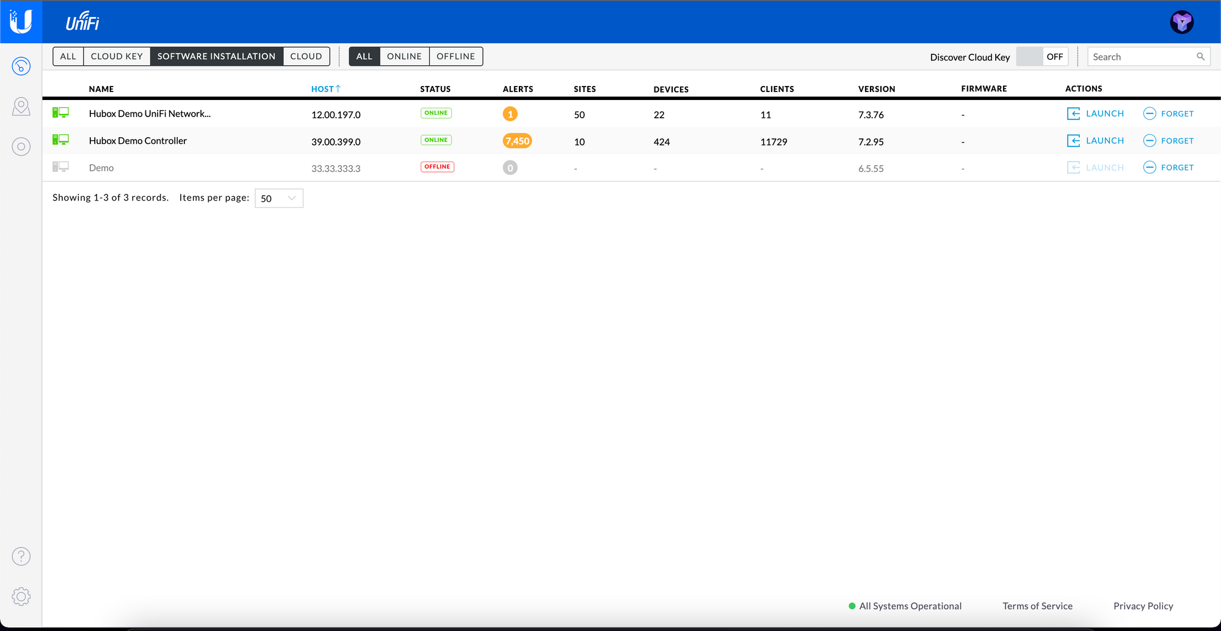Viewport: 1221px width, 631px height.
Task: Sort by SITES column header
Action: pyautogui.click(x=585, y=89)
